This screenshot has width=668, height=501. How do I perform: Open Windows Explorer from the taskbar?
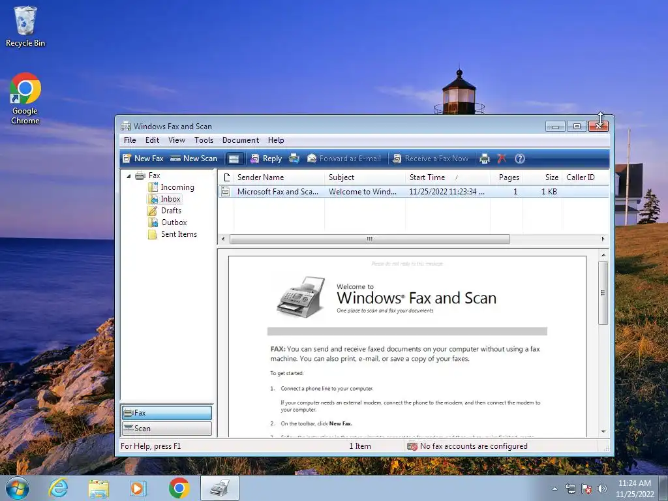pos(99,488)
